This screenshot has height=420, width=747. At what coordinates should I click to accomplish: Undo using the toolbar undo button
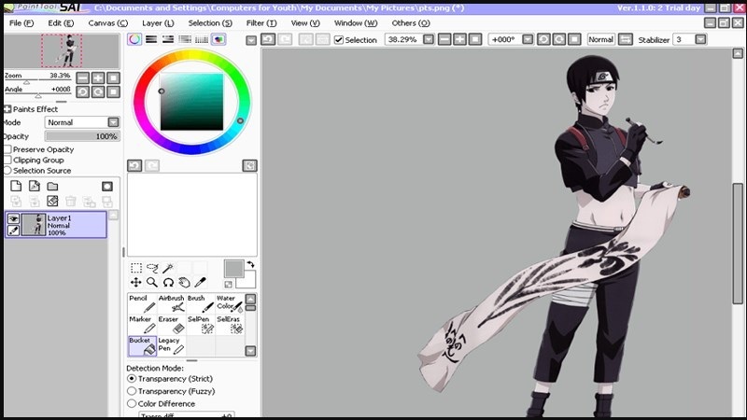coord(268,39)
